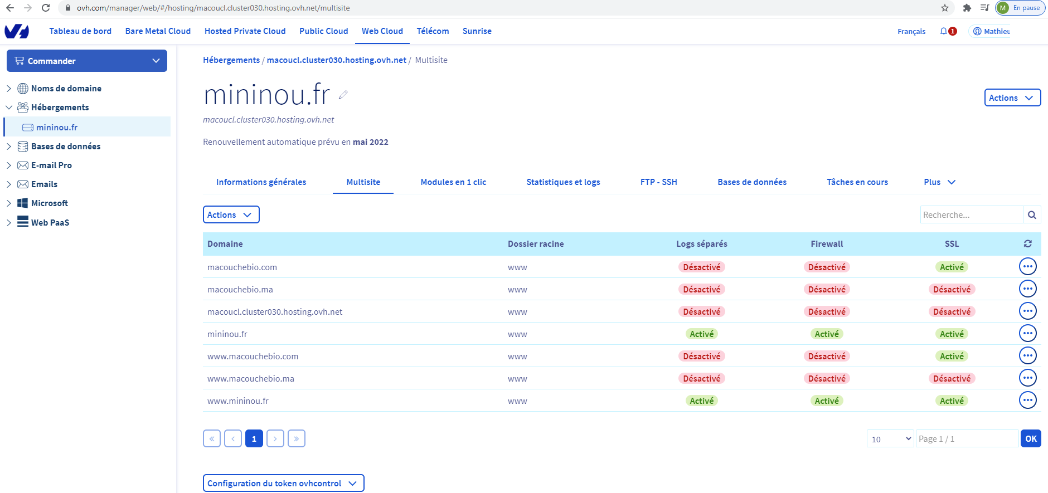This screenshot has height=493, width=1048.
Task: Expand the Noms de domaine tree section
Action: pos(9,89)
